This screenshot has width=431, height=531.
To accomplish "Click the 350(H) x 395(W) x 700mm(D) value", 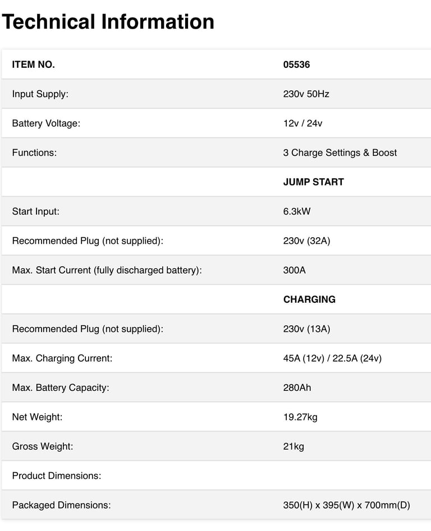I will 347,505.
